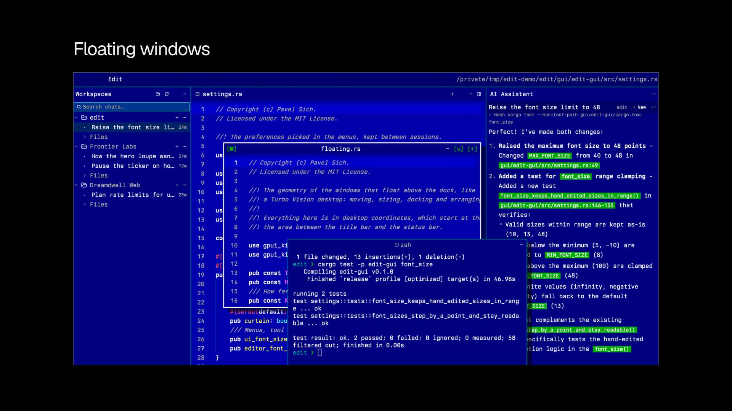Viewport: 732px width, 411px height.
Task: Add a new chat to Frontier Labs workspace
Action: tap(177, 147)
